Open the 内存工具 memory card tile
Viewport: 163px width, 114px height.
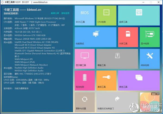tap(128, 37)
